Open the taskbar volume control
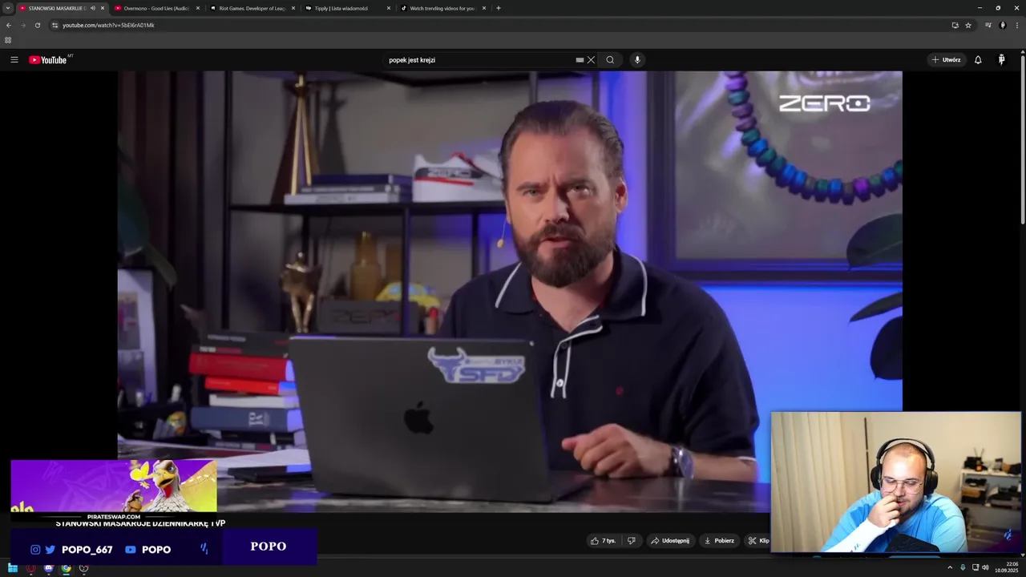The height and width of the screenshot is (577, 1026). 985,568
